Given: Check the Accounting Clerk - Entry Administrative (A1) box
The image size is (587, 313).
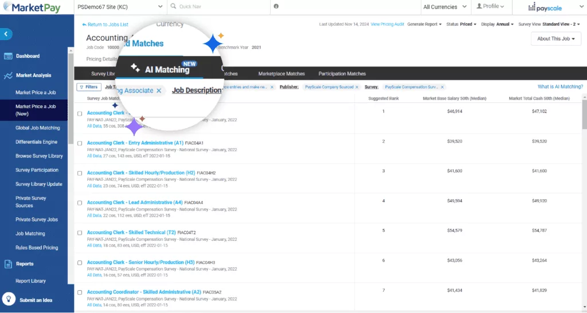Looking at the screenshot, I should pos(80,143).
